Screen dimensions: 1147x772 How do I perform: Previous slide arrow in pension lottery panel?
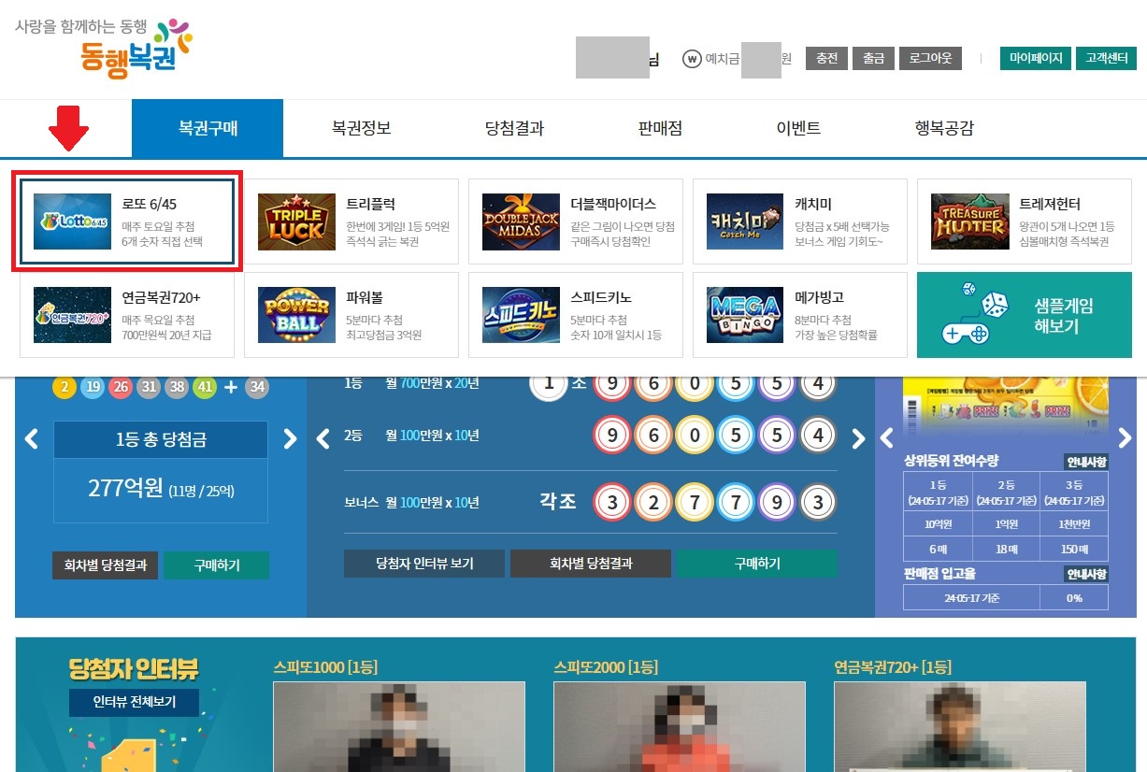(323, 438)
